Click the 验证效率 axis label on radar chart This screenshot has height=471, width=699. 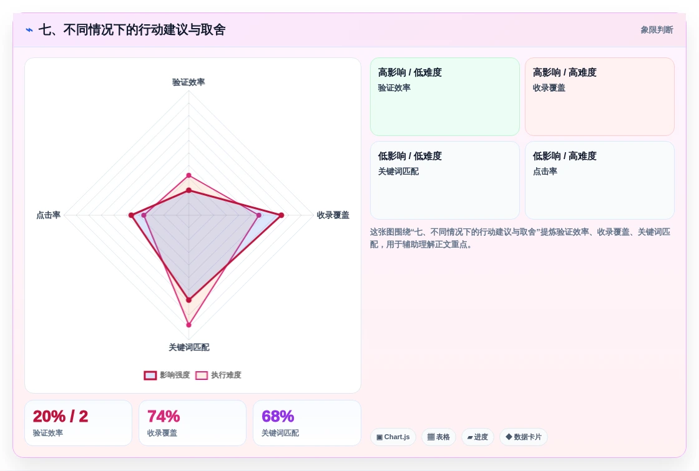[188, 82]
